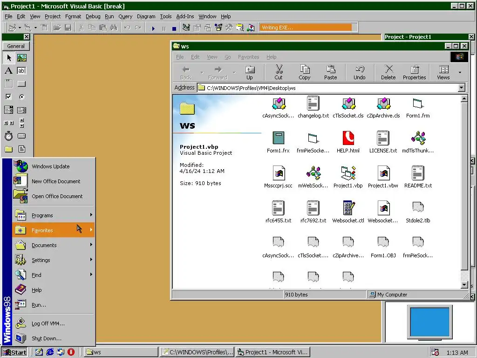Select the FileListBox tool in toolbox

pyautogui.click(x=21, y=149)
